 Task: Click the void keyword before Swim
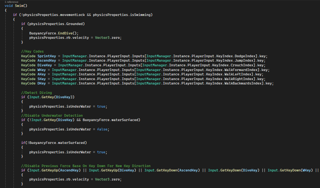[9, 6]
